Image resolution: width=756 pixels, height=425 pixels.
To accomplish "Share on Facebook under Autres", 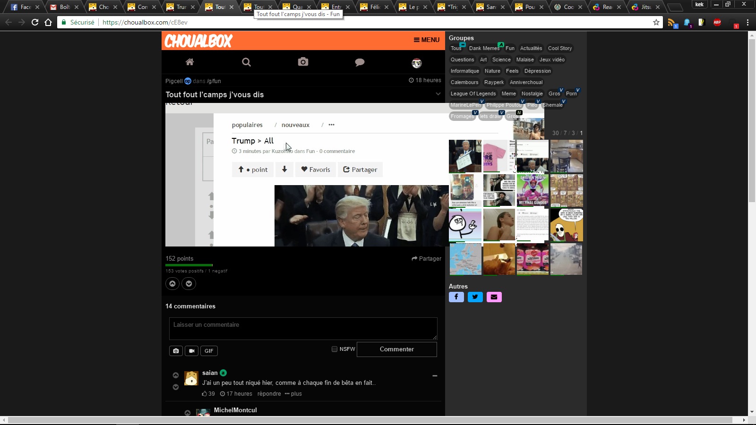I will 456,297.
